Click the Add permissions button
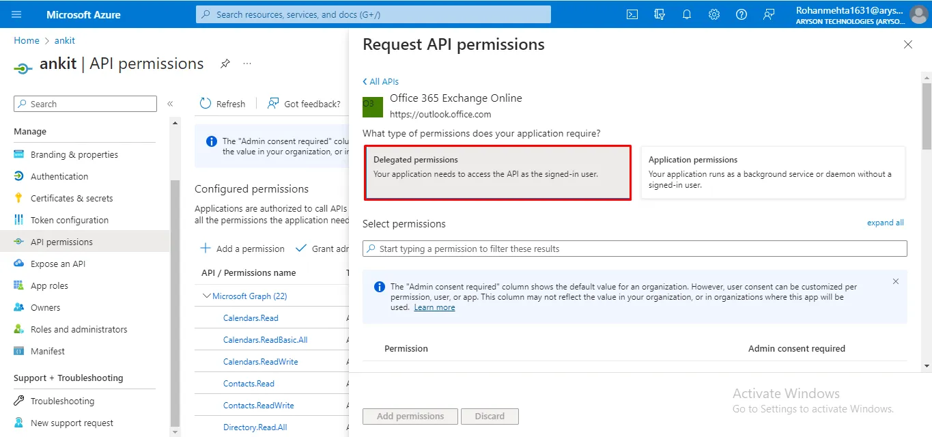 coord(410,416)
